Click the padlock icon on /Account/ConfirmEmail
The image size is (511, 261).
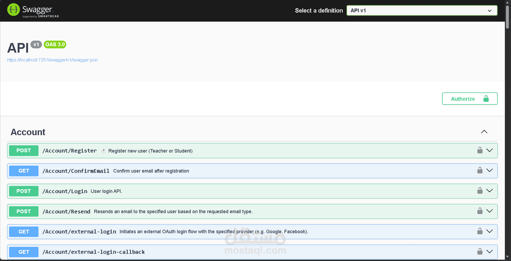click(479, 170)
